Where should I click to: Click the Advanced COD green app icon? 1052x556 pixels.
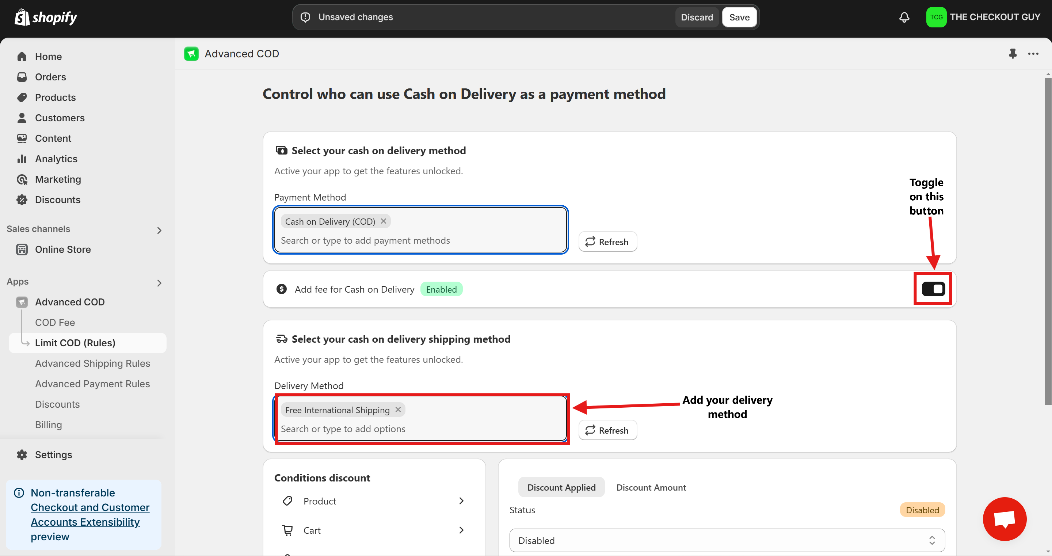[x=191, y=53]
